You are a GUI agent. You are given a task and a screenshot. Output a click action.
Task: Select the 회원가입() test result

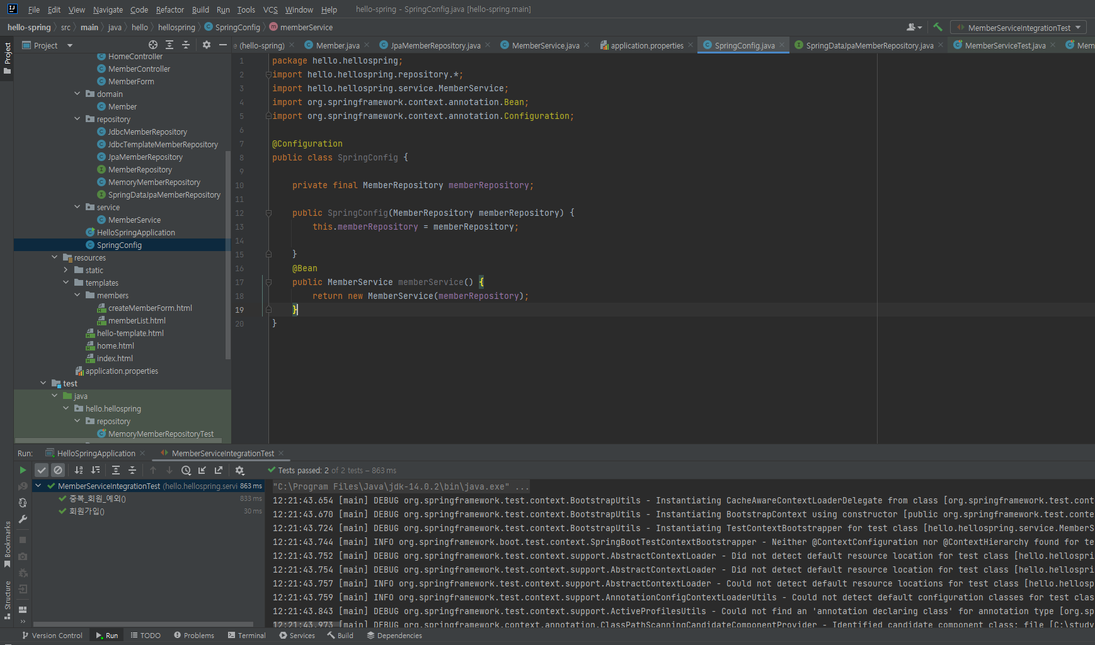coord(86,511)
